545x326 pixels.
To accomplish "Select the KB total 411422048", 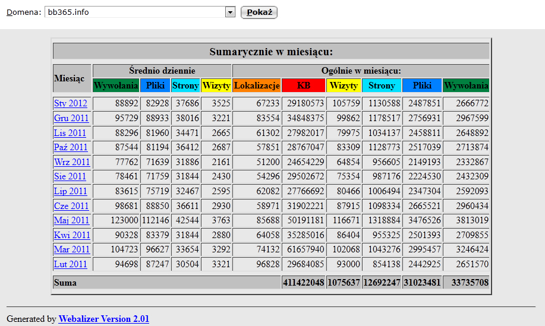I will tap(304, 283).
